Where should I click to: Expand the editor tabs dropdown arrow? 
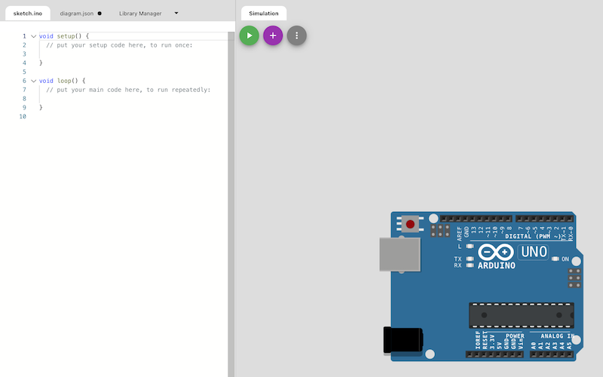(x=176, y=13)
